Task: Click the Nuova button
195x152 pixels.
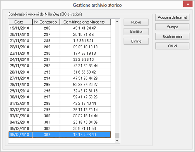Action: pyautogui.click(x=136, y=22)
